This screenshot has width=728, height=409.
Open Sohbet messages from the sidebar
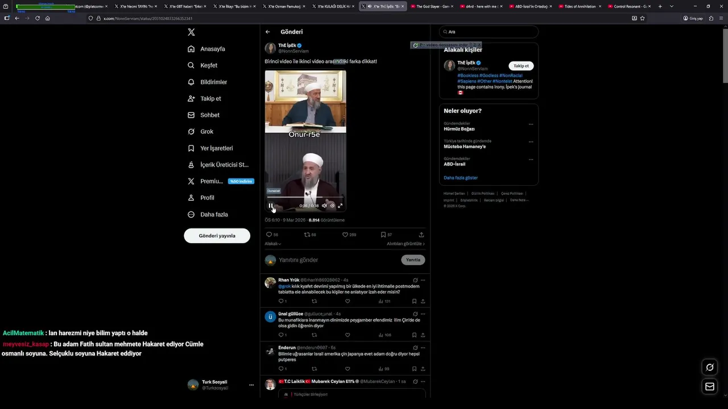pyautogui.click(x=204, y=115)
